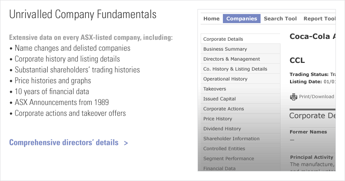Open Segment Performance sidebar item
345x181 pixels.
pos(228,159)
